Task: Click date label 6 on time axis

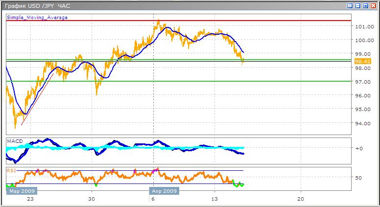Action: pos(153,199)
